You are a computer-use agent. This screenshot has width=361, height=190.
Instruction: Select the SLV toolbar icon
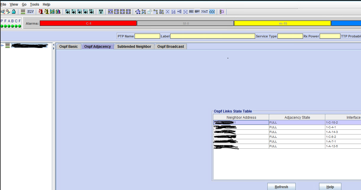click(x=30, y=12)
